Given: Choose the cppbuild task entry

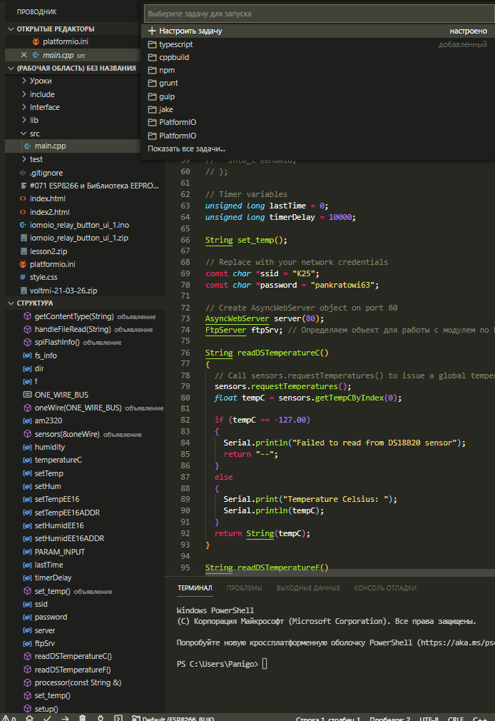Looking at the screenshot, I should pyautogui.click(x=174, y=57).
